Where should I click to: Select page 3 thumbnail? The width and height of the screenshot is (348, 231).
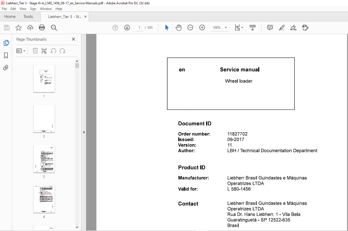point(44,159)
